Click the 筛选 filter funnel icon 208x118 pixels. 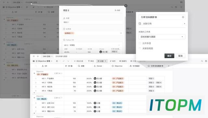(x=89, y=61)
